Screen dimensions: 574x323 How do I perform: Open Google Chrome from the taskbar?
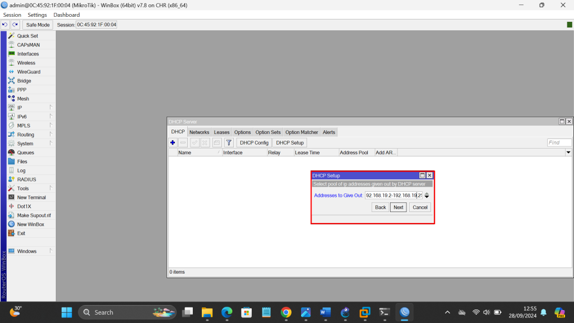[286, 312]
